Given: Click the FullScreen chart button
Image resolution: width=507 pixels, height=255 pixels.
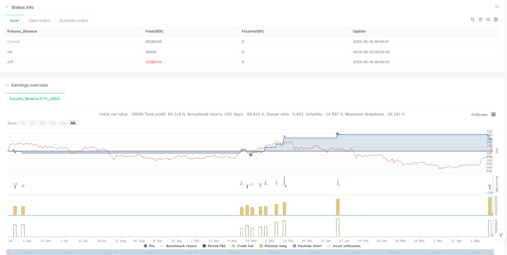Looking at the screenshot, I should point(479,115).
